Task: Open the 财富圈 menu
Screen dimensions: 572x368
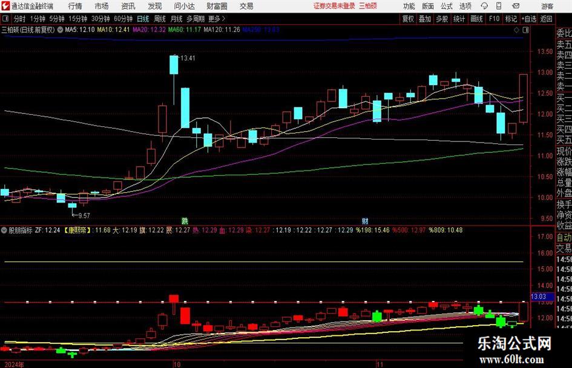Action: tap(217, 6)
